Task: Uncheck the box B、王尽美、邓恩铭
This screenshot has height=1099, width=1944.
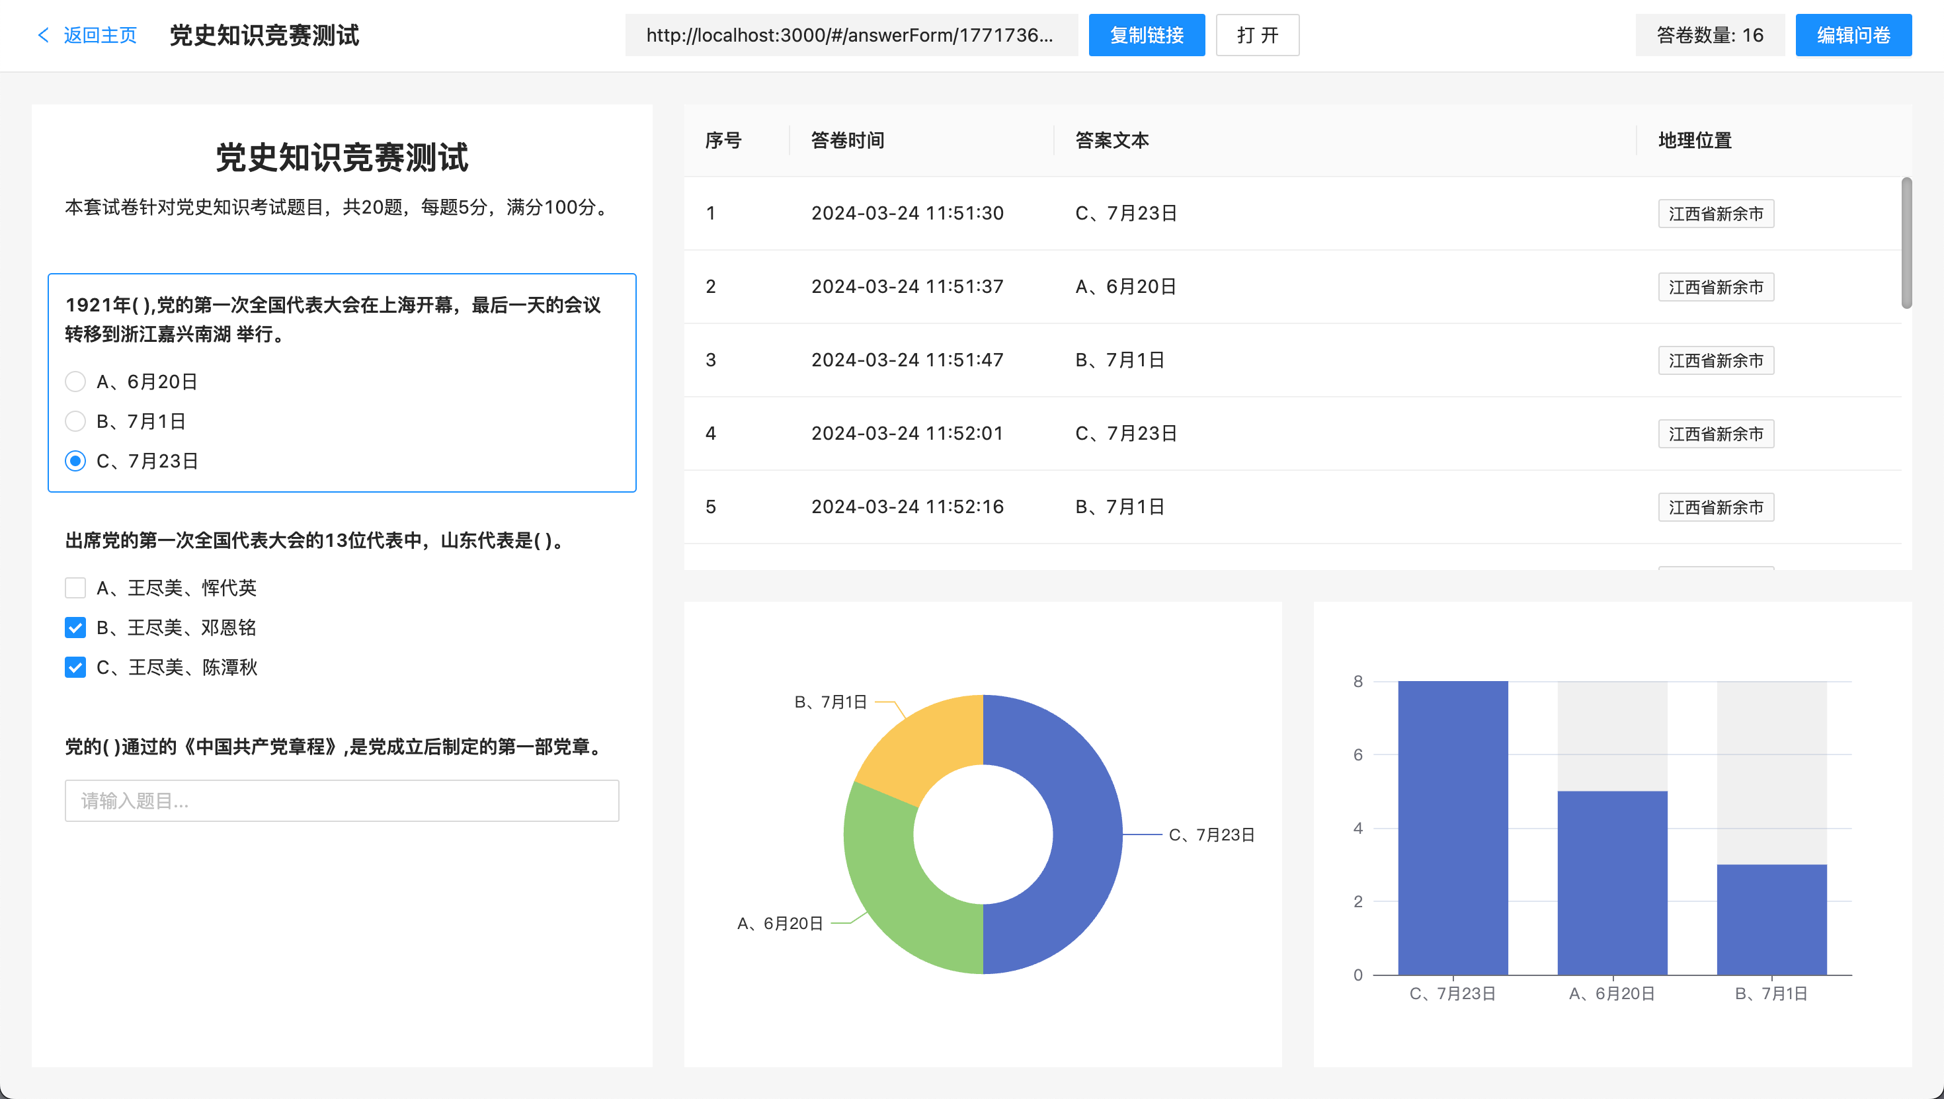Action: point(75,628)
